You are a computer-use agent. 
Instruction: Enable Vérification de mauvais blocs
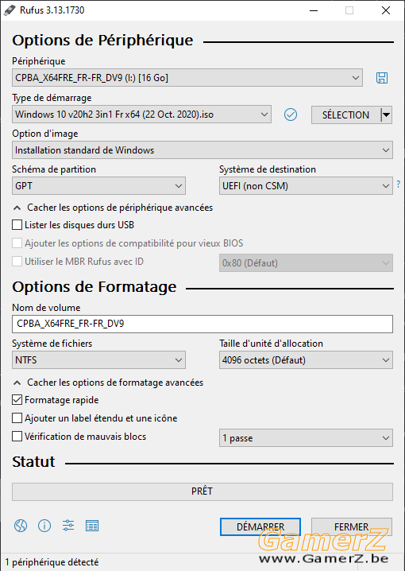[x=17, y=437]
